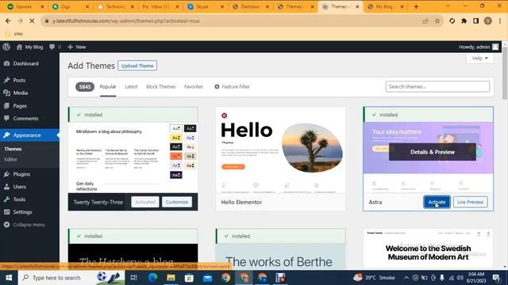Share this page icon in address bar

coord(425,21)
